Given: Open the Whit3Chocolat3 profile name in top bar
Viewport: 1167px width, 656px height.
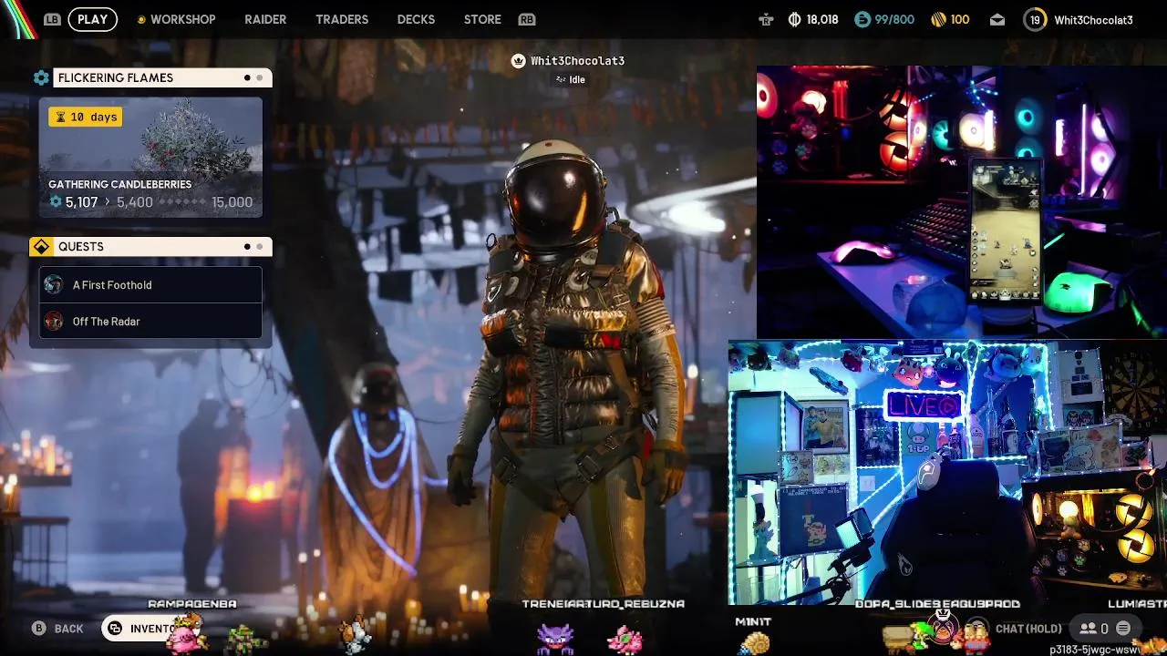Looking at the screenshot, I should tap(1093, 20).
